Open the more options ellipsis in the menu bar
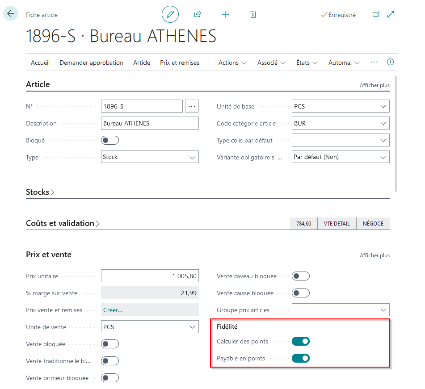425x389 pixels. coord(374,63)
